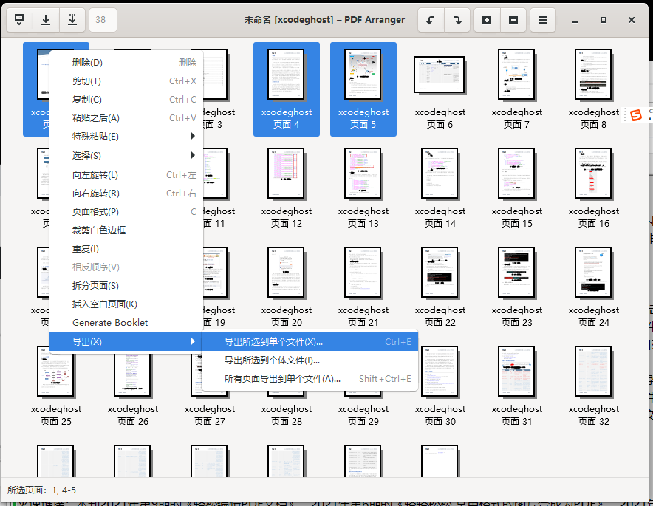Open 页面格式(P) menu entry

126,211
